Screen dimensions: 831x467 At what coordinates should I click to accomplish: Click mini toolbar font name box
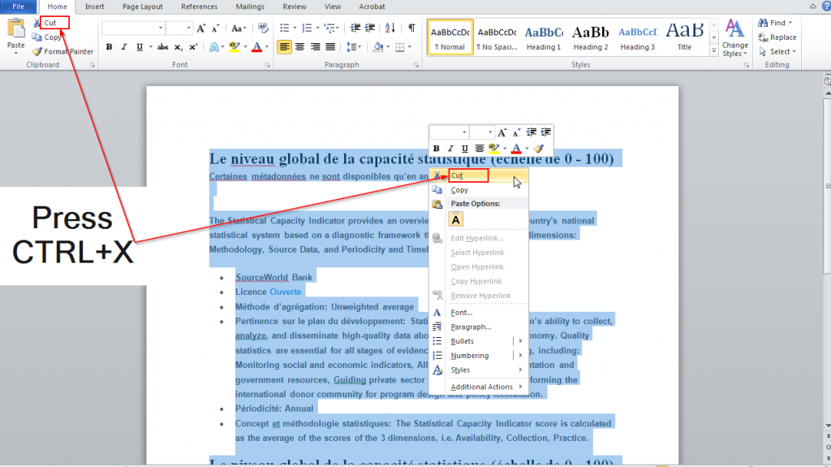point(449,132)
